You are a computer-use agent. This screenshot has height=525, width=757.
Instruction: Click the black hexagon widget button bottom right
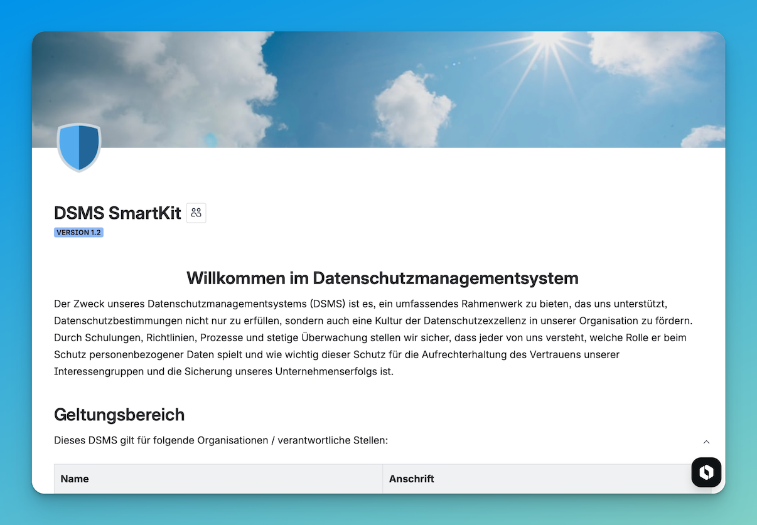pyautogui.click(x=706, y=472)
